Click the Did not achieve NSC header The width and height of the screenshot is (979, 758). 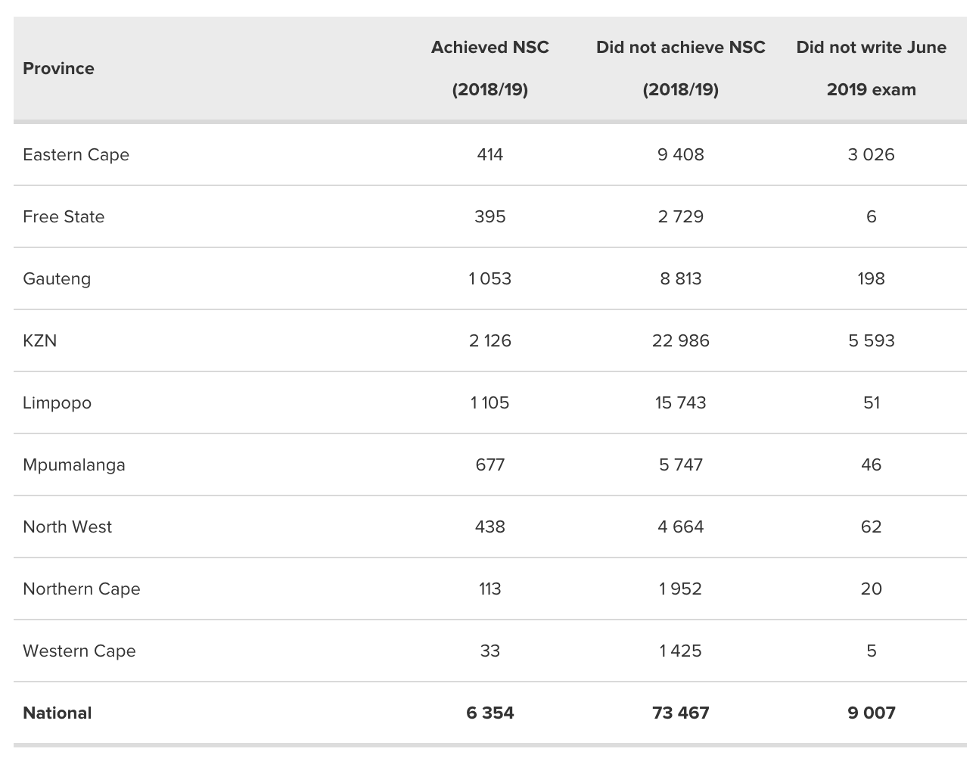pyautogui.click(x=680, y=68)
